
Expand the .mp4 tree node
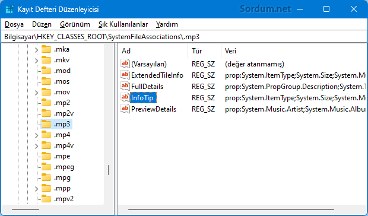pyautogui.click(x=36, y=135)
